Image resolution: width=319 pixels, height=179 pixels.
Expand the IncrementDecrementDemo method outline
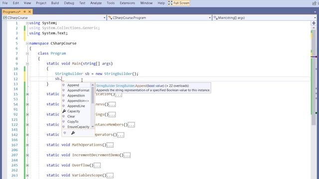tap(27, 155)
